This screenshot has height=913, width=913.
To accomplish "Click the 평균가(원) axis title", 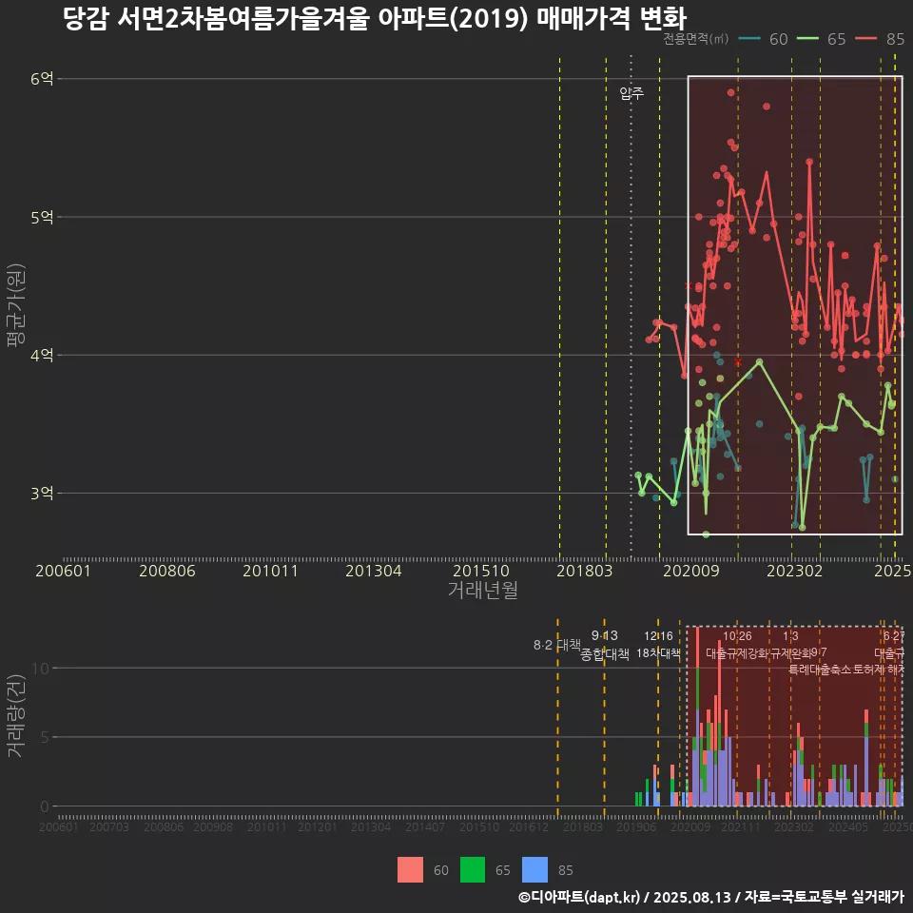I will [x=15, y=305].
